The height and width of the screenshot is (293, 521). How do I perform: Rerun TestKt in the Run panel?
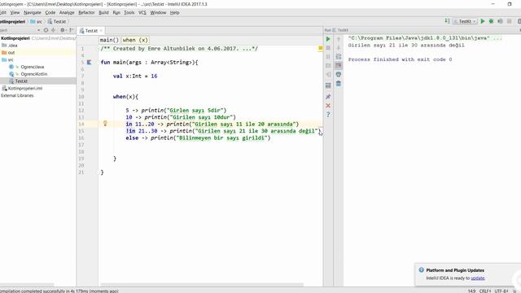(328, 39)
